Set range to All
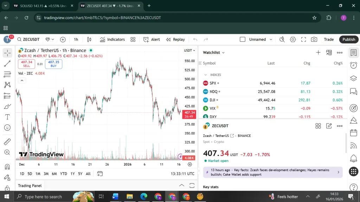Screen dimensions: 360x202 click(x=88, y=174)
